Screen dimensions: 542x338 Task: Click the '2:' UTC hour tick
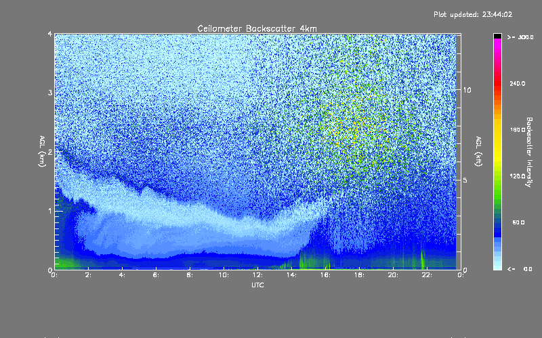point(89,275)
